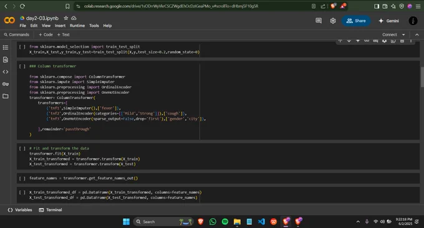This screenshot has height=228, width=424.
Task: Open Brave Wallet icon
Action: (x=385, y=6)
